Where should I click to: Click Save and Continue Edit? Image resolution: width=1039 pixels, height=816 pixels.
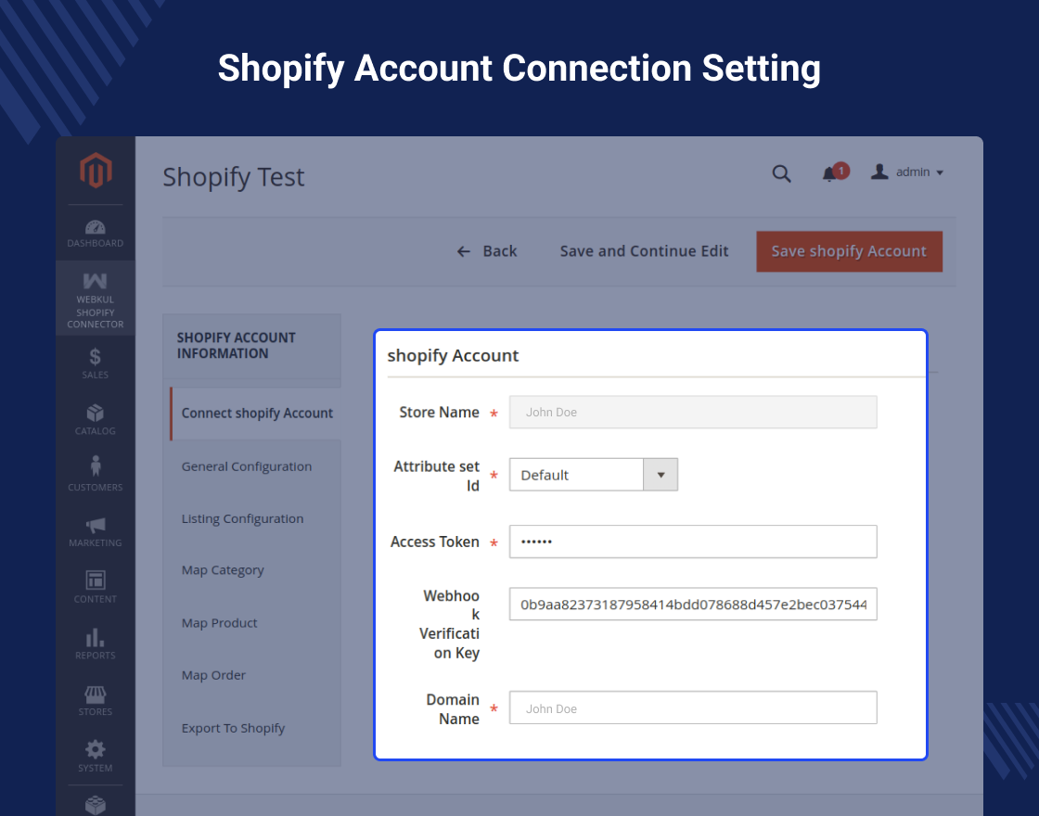[644, 251]
